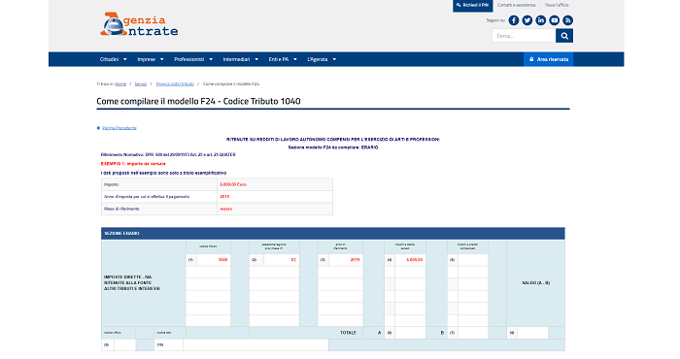
Task: Open the YouTube social icon
Action: click(554, 20)
